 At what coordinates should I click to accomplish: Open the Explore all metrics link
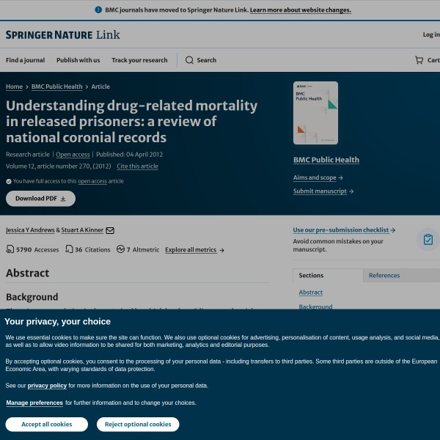coord(194,250)
